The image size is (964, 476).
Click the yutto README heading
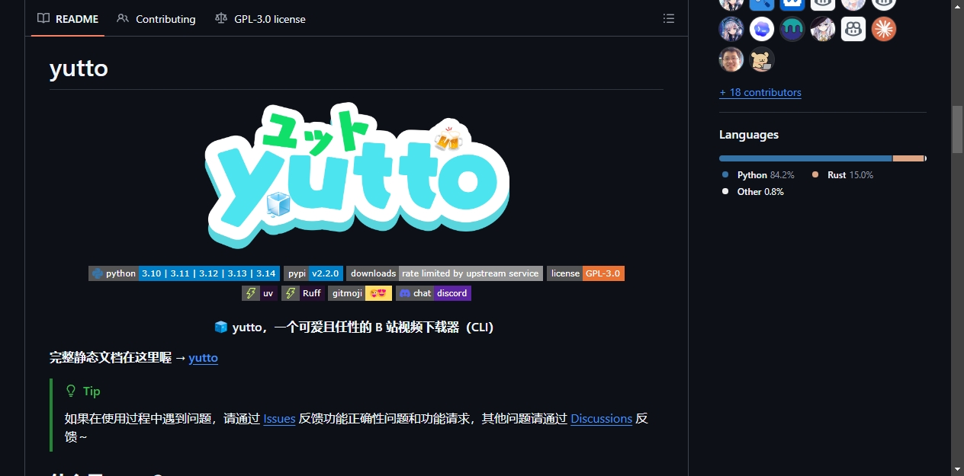(x=79, y=69)
